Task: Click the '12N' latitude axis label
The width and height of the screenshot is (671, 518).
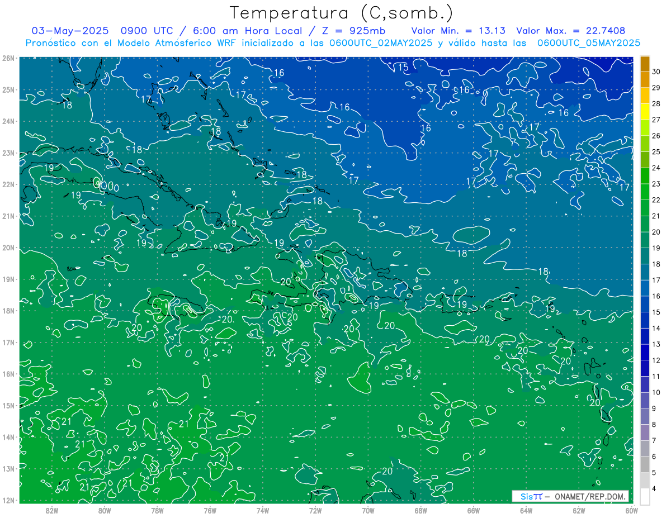Action: tap(8, 500)
